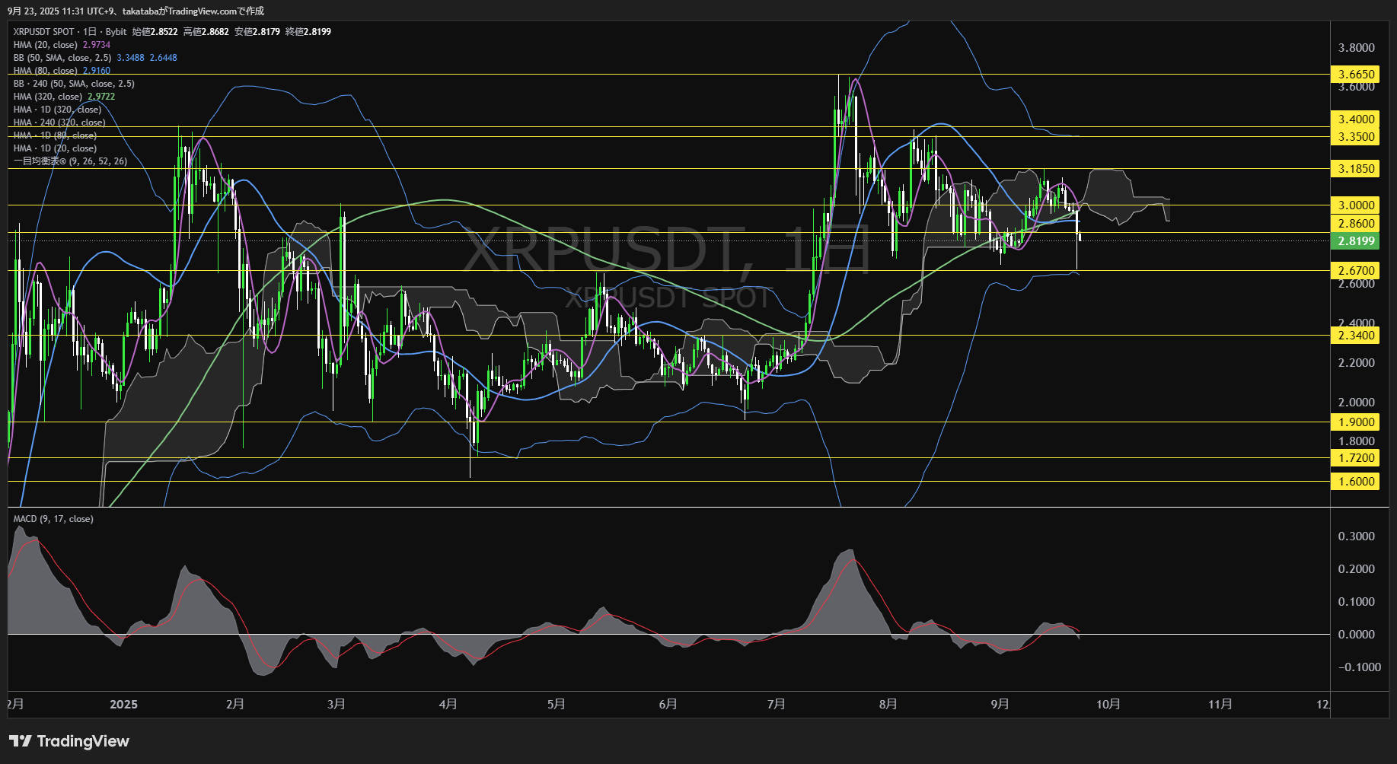Click the yellow 3.1850 price label

1357,169
